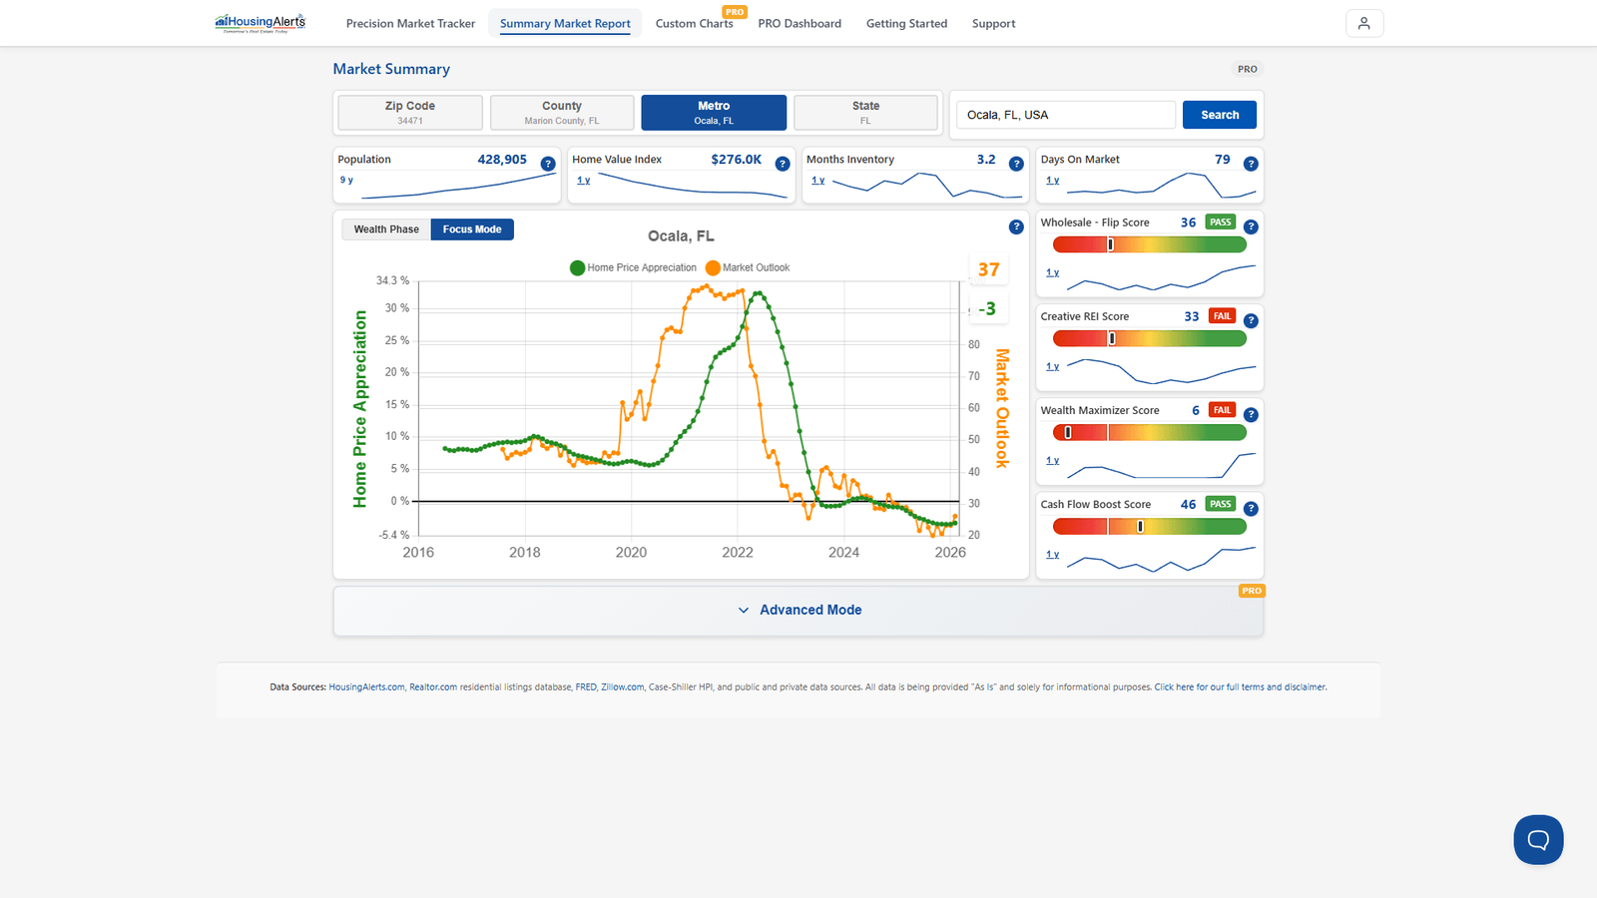Switch chart to Wealth Phase
The width and height of the screenshot is (1597, 898).
pyautogui.click(x=386, y=229)
